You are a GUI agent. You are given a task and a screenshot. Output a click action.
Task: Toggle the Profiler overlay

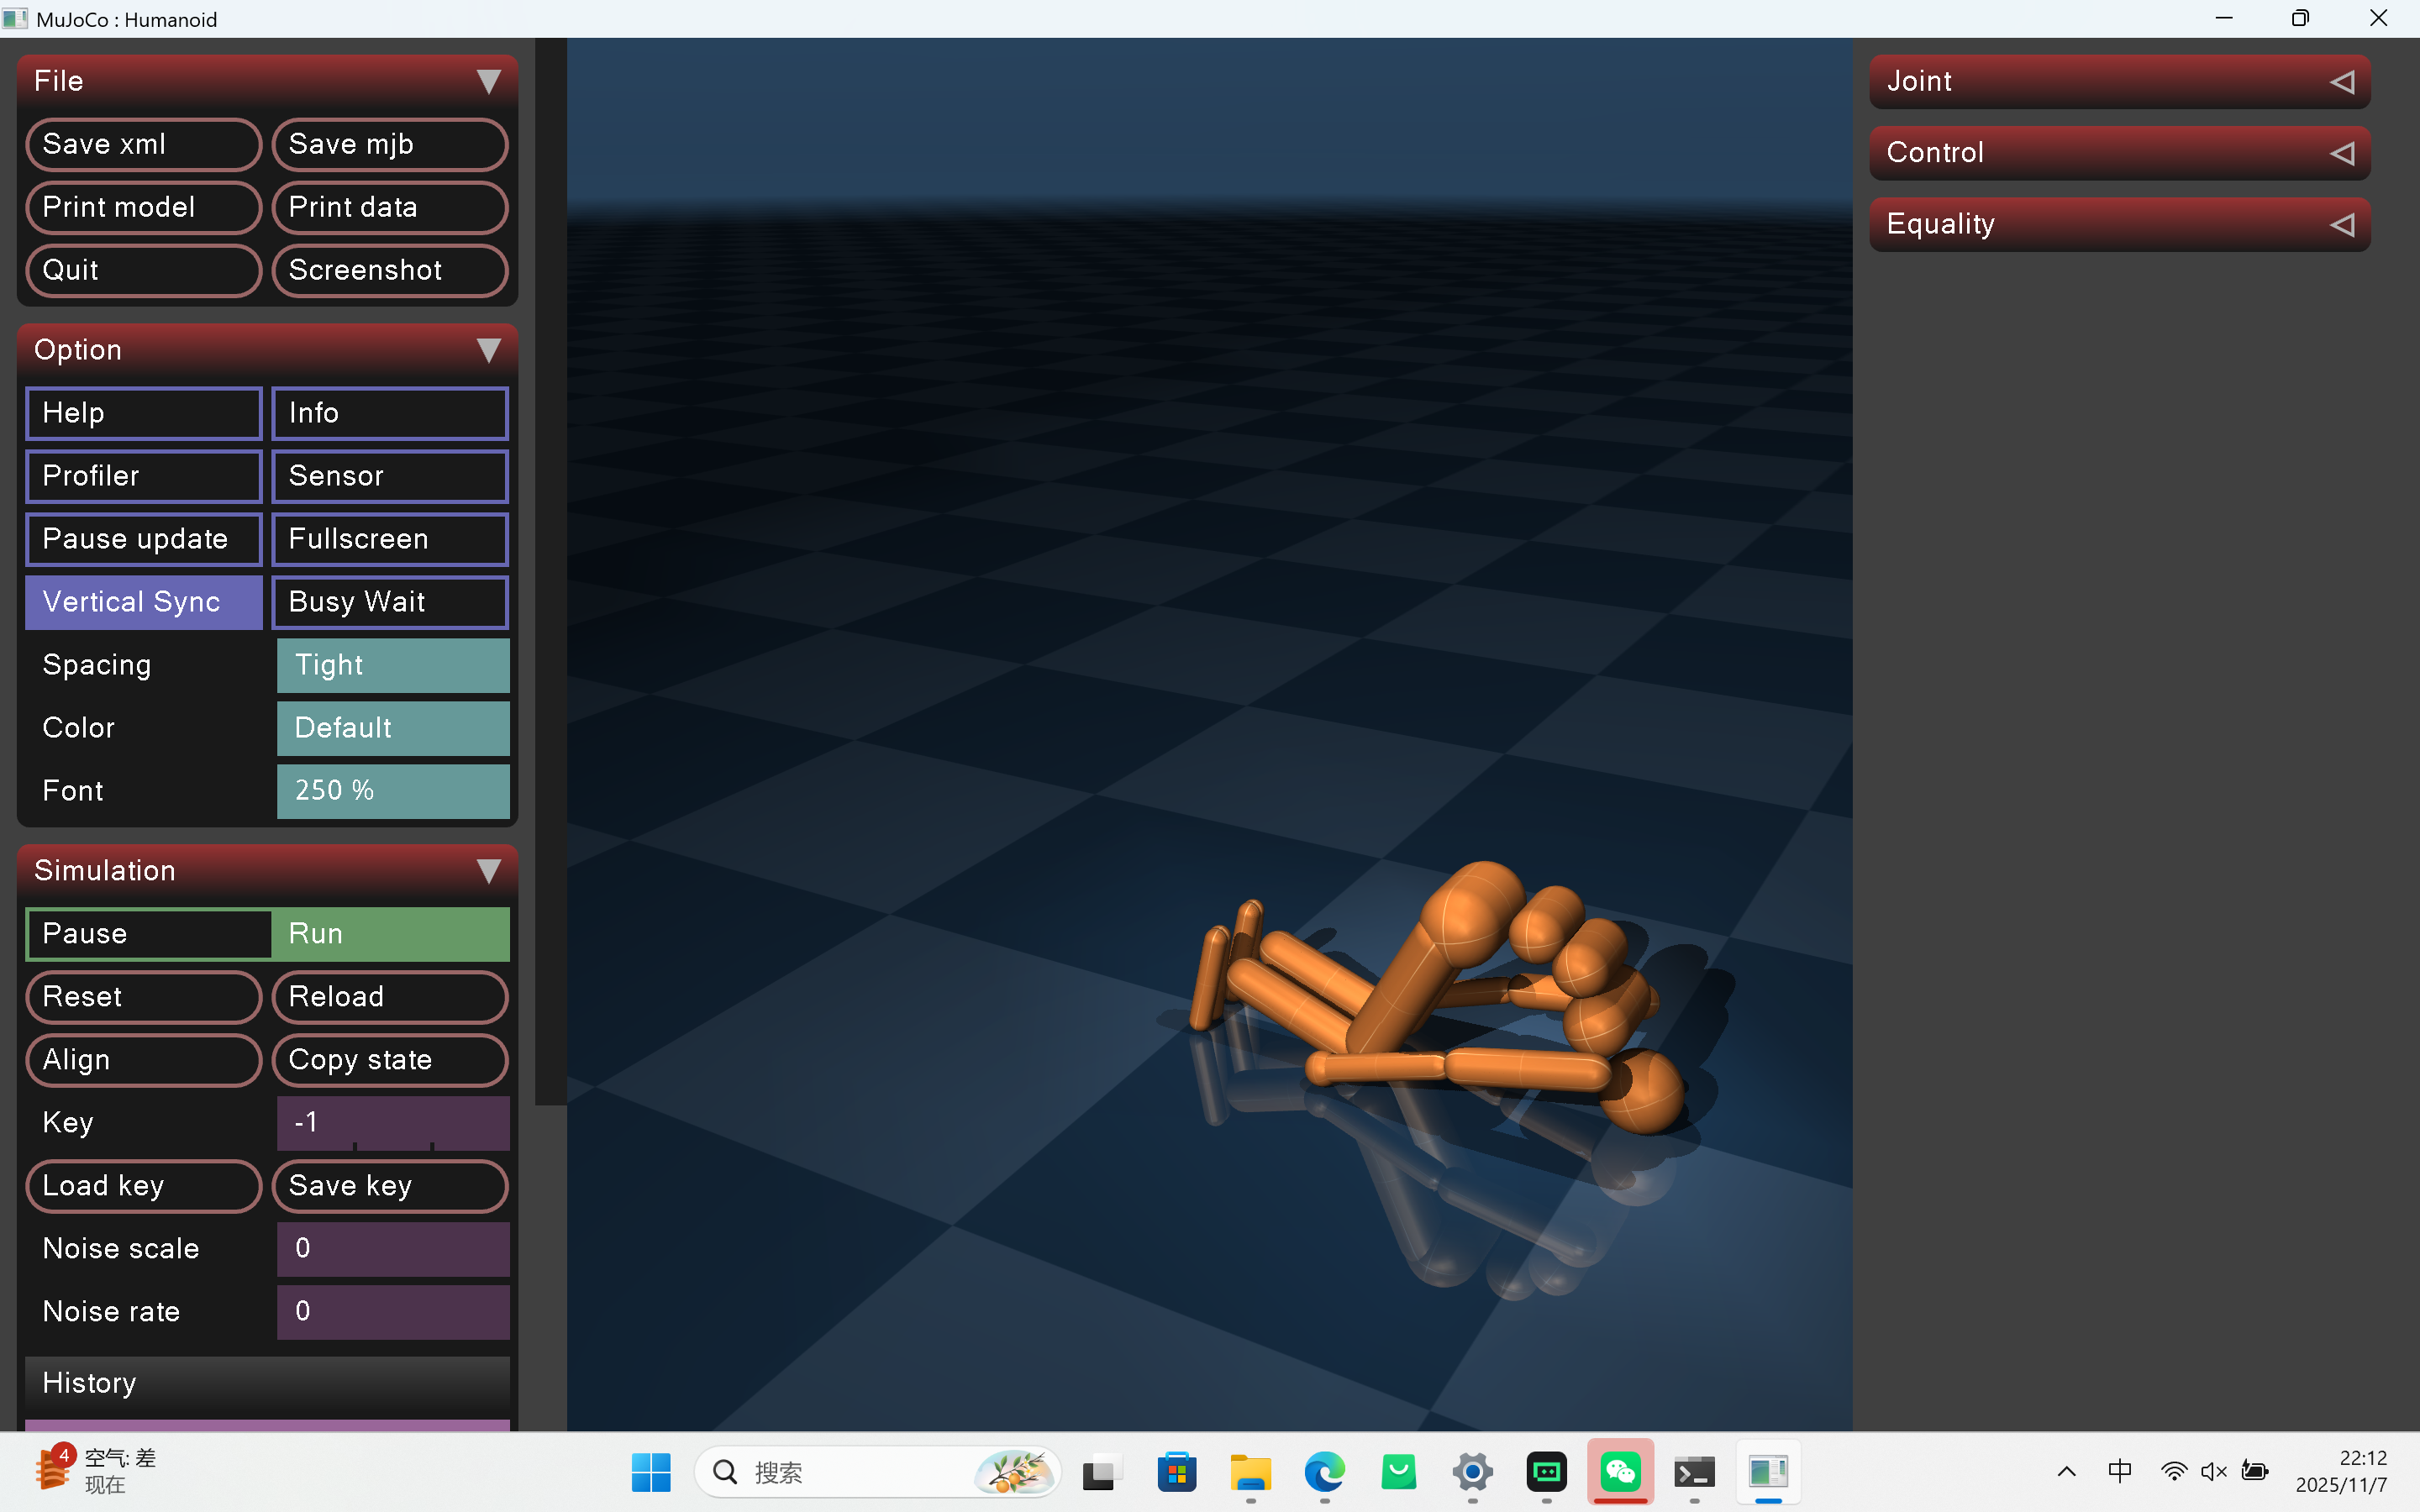tap(144, 476)
